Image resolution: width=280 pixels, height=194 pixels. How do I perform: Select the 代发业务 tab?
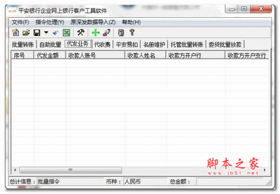point(78,44)
